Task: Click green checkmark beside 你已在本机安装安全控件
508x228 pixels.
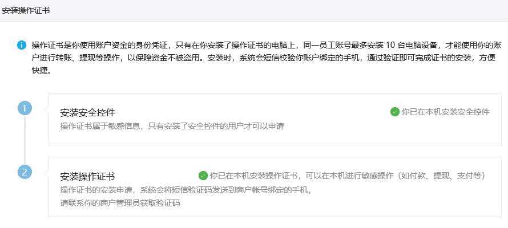Action: point(394,112)
